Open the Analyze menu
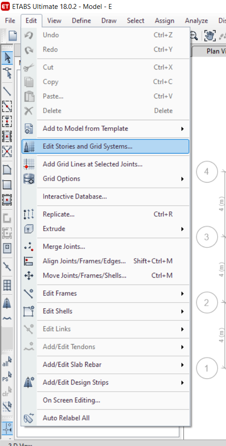 coord(197,21)
